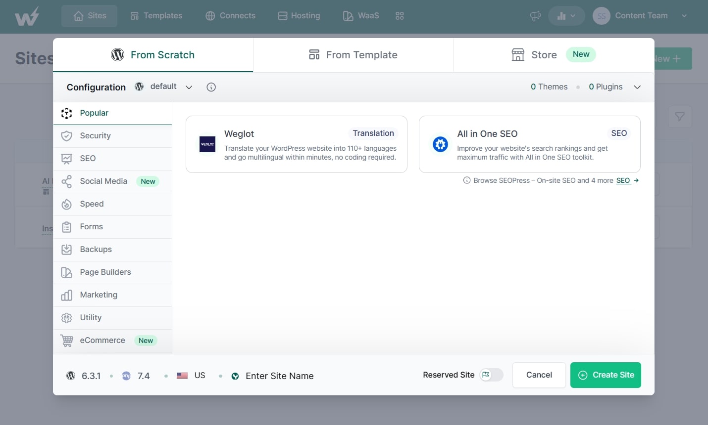Select the SEO category in sidebar
Viewport: 708px width, 425px height.
coord(112,159)
